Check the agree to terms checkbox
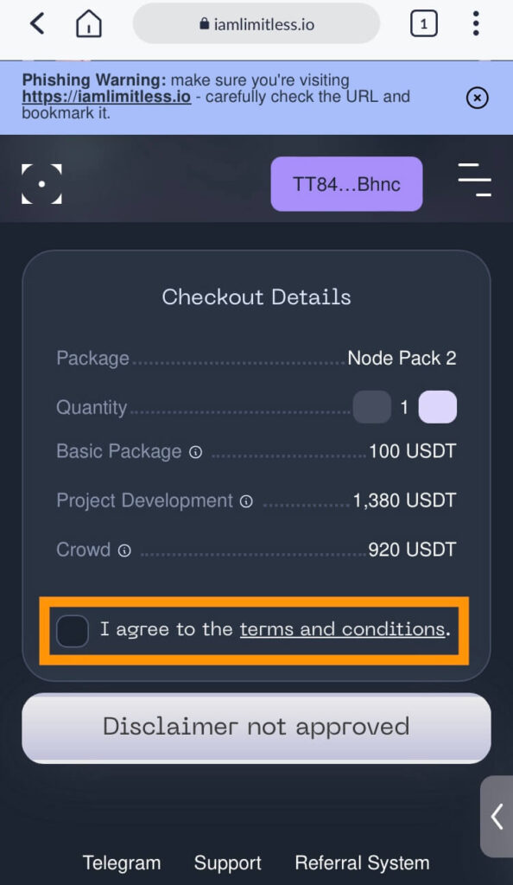The image size is (513, 885). (73, 630)
